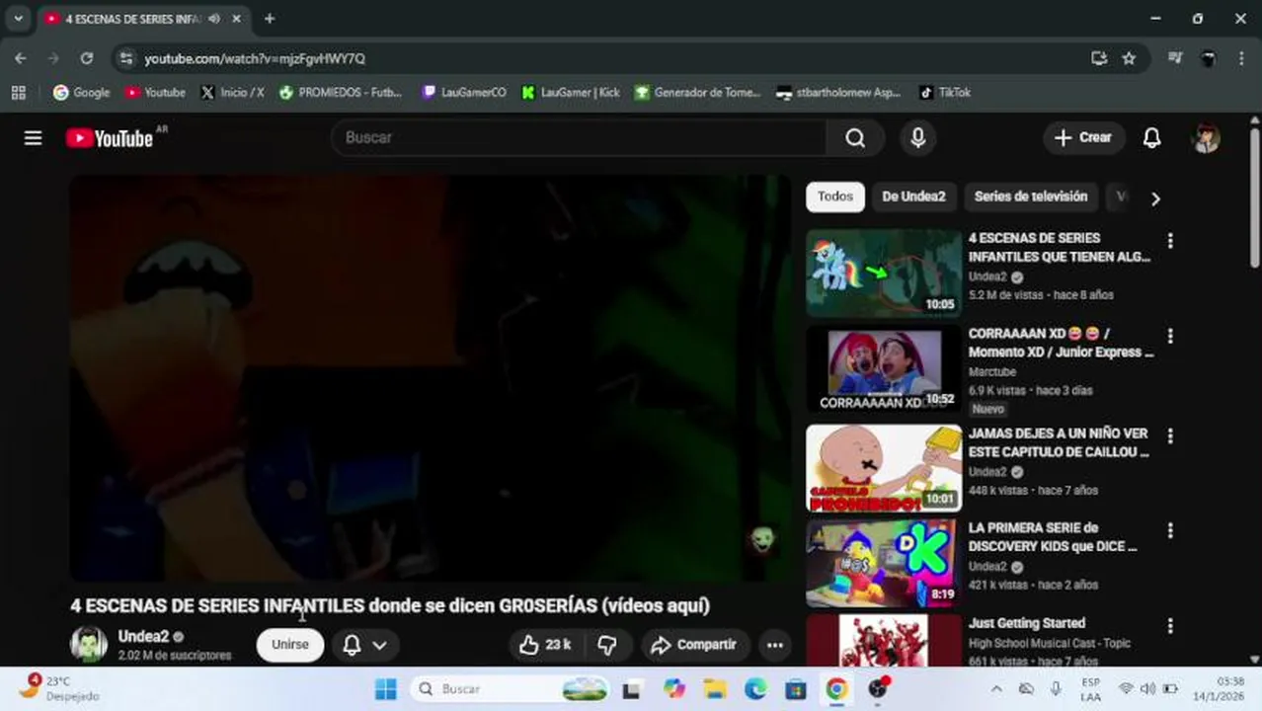
Task: Open the Chrome apps grid in bookmarks bar
Action: coord(18,92)
